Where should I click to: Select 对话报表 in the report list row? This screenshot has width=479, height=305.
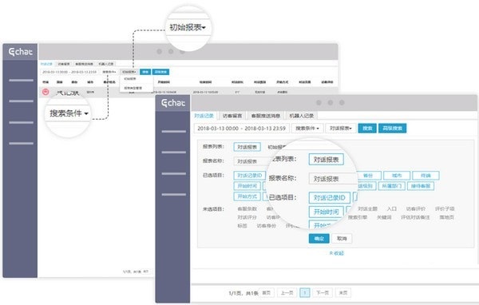[247, 147]
